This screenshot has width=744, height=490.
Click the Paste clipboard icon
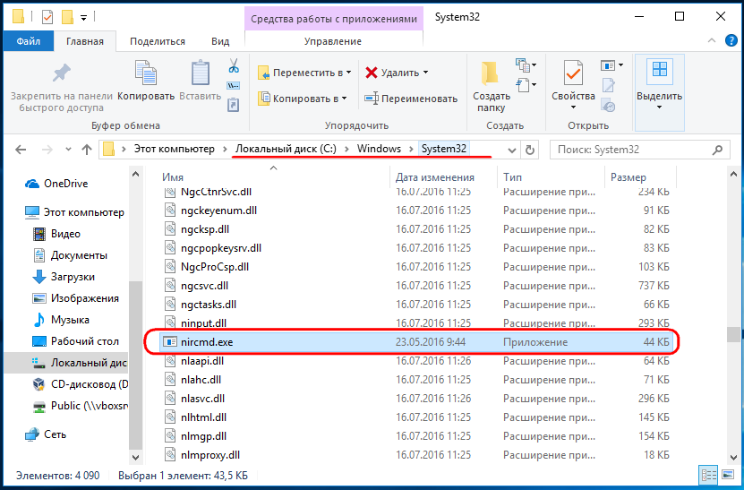pos(201,73)
